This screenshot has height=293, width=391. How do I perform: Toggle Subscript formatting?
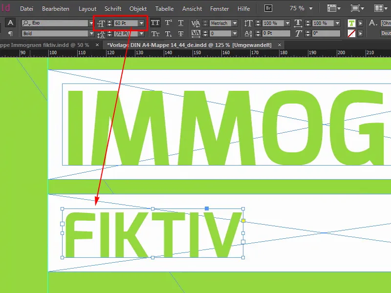click(x=168, y=33)
